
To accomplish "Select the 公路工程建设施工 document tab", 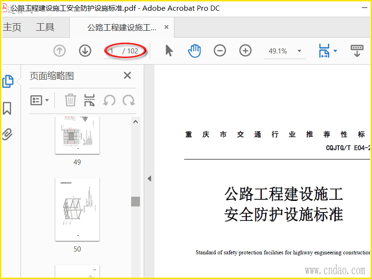I will click(122, 27).
